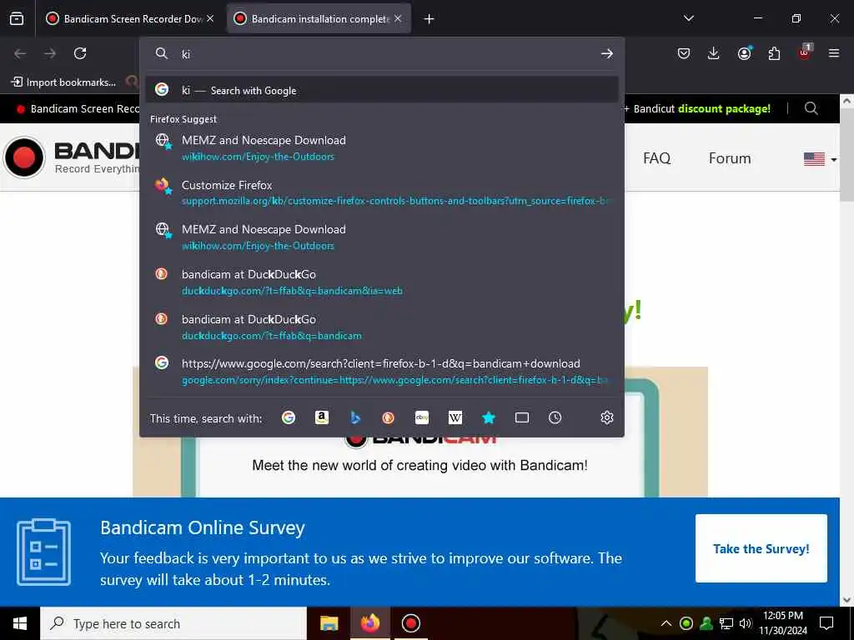
Task: Click Import bookmarks... in bookmarks toolbar
Action: tap(64, 82)
